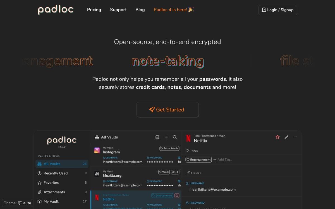This screenshot has height=209, width=335.
Task: Toggle the favorite star in Netflix detail header
Action: pyautogui.click(x=277, y=137)
